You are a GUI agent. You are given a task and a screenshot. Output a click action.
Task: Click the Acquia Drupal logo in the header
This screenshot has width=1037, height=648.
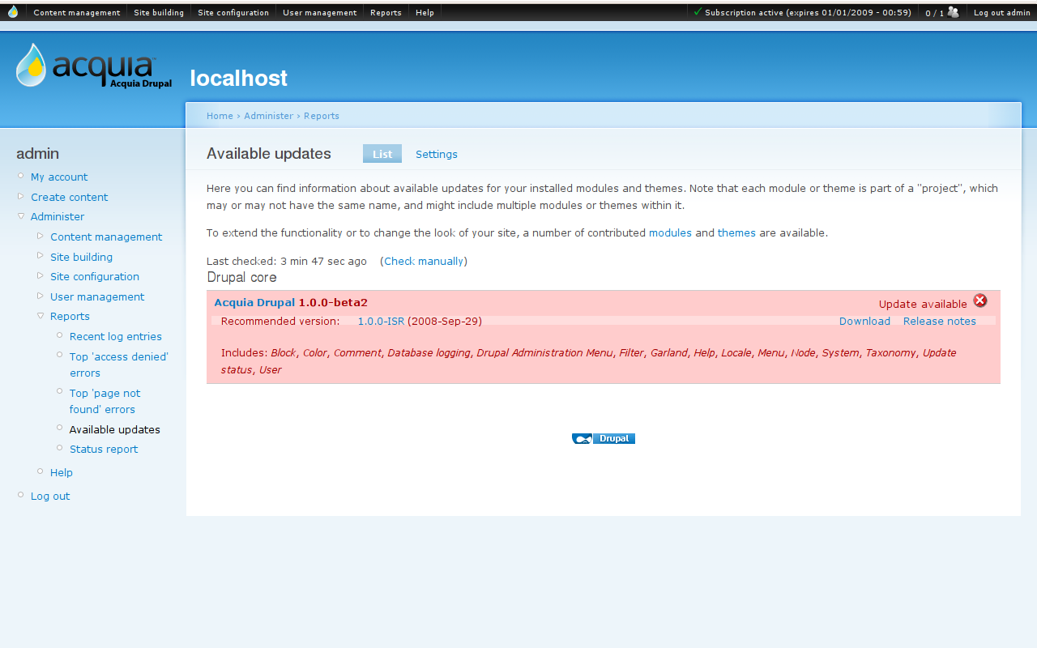coord(93,68)
